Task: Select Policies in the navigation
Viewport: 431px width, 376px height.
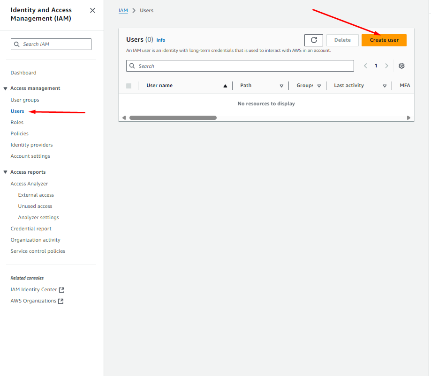Action: [20, 133]
